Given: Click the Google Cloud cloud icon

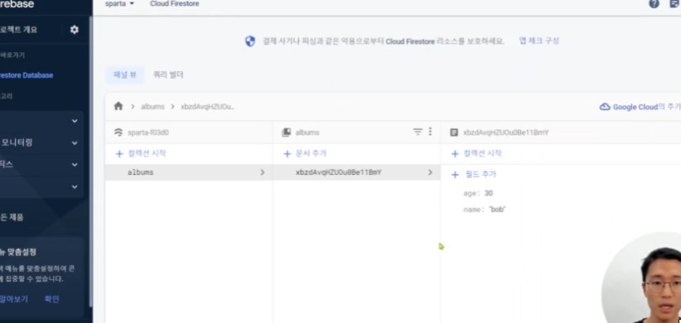Looking at the screenshot, I should (605, 107).
